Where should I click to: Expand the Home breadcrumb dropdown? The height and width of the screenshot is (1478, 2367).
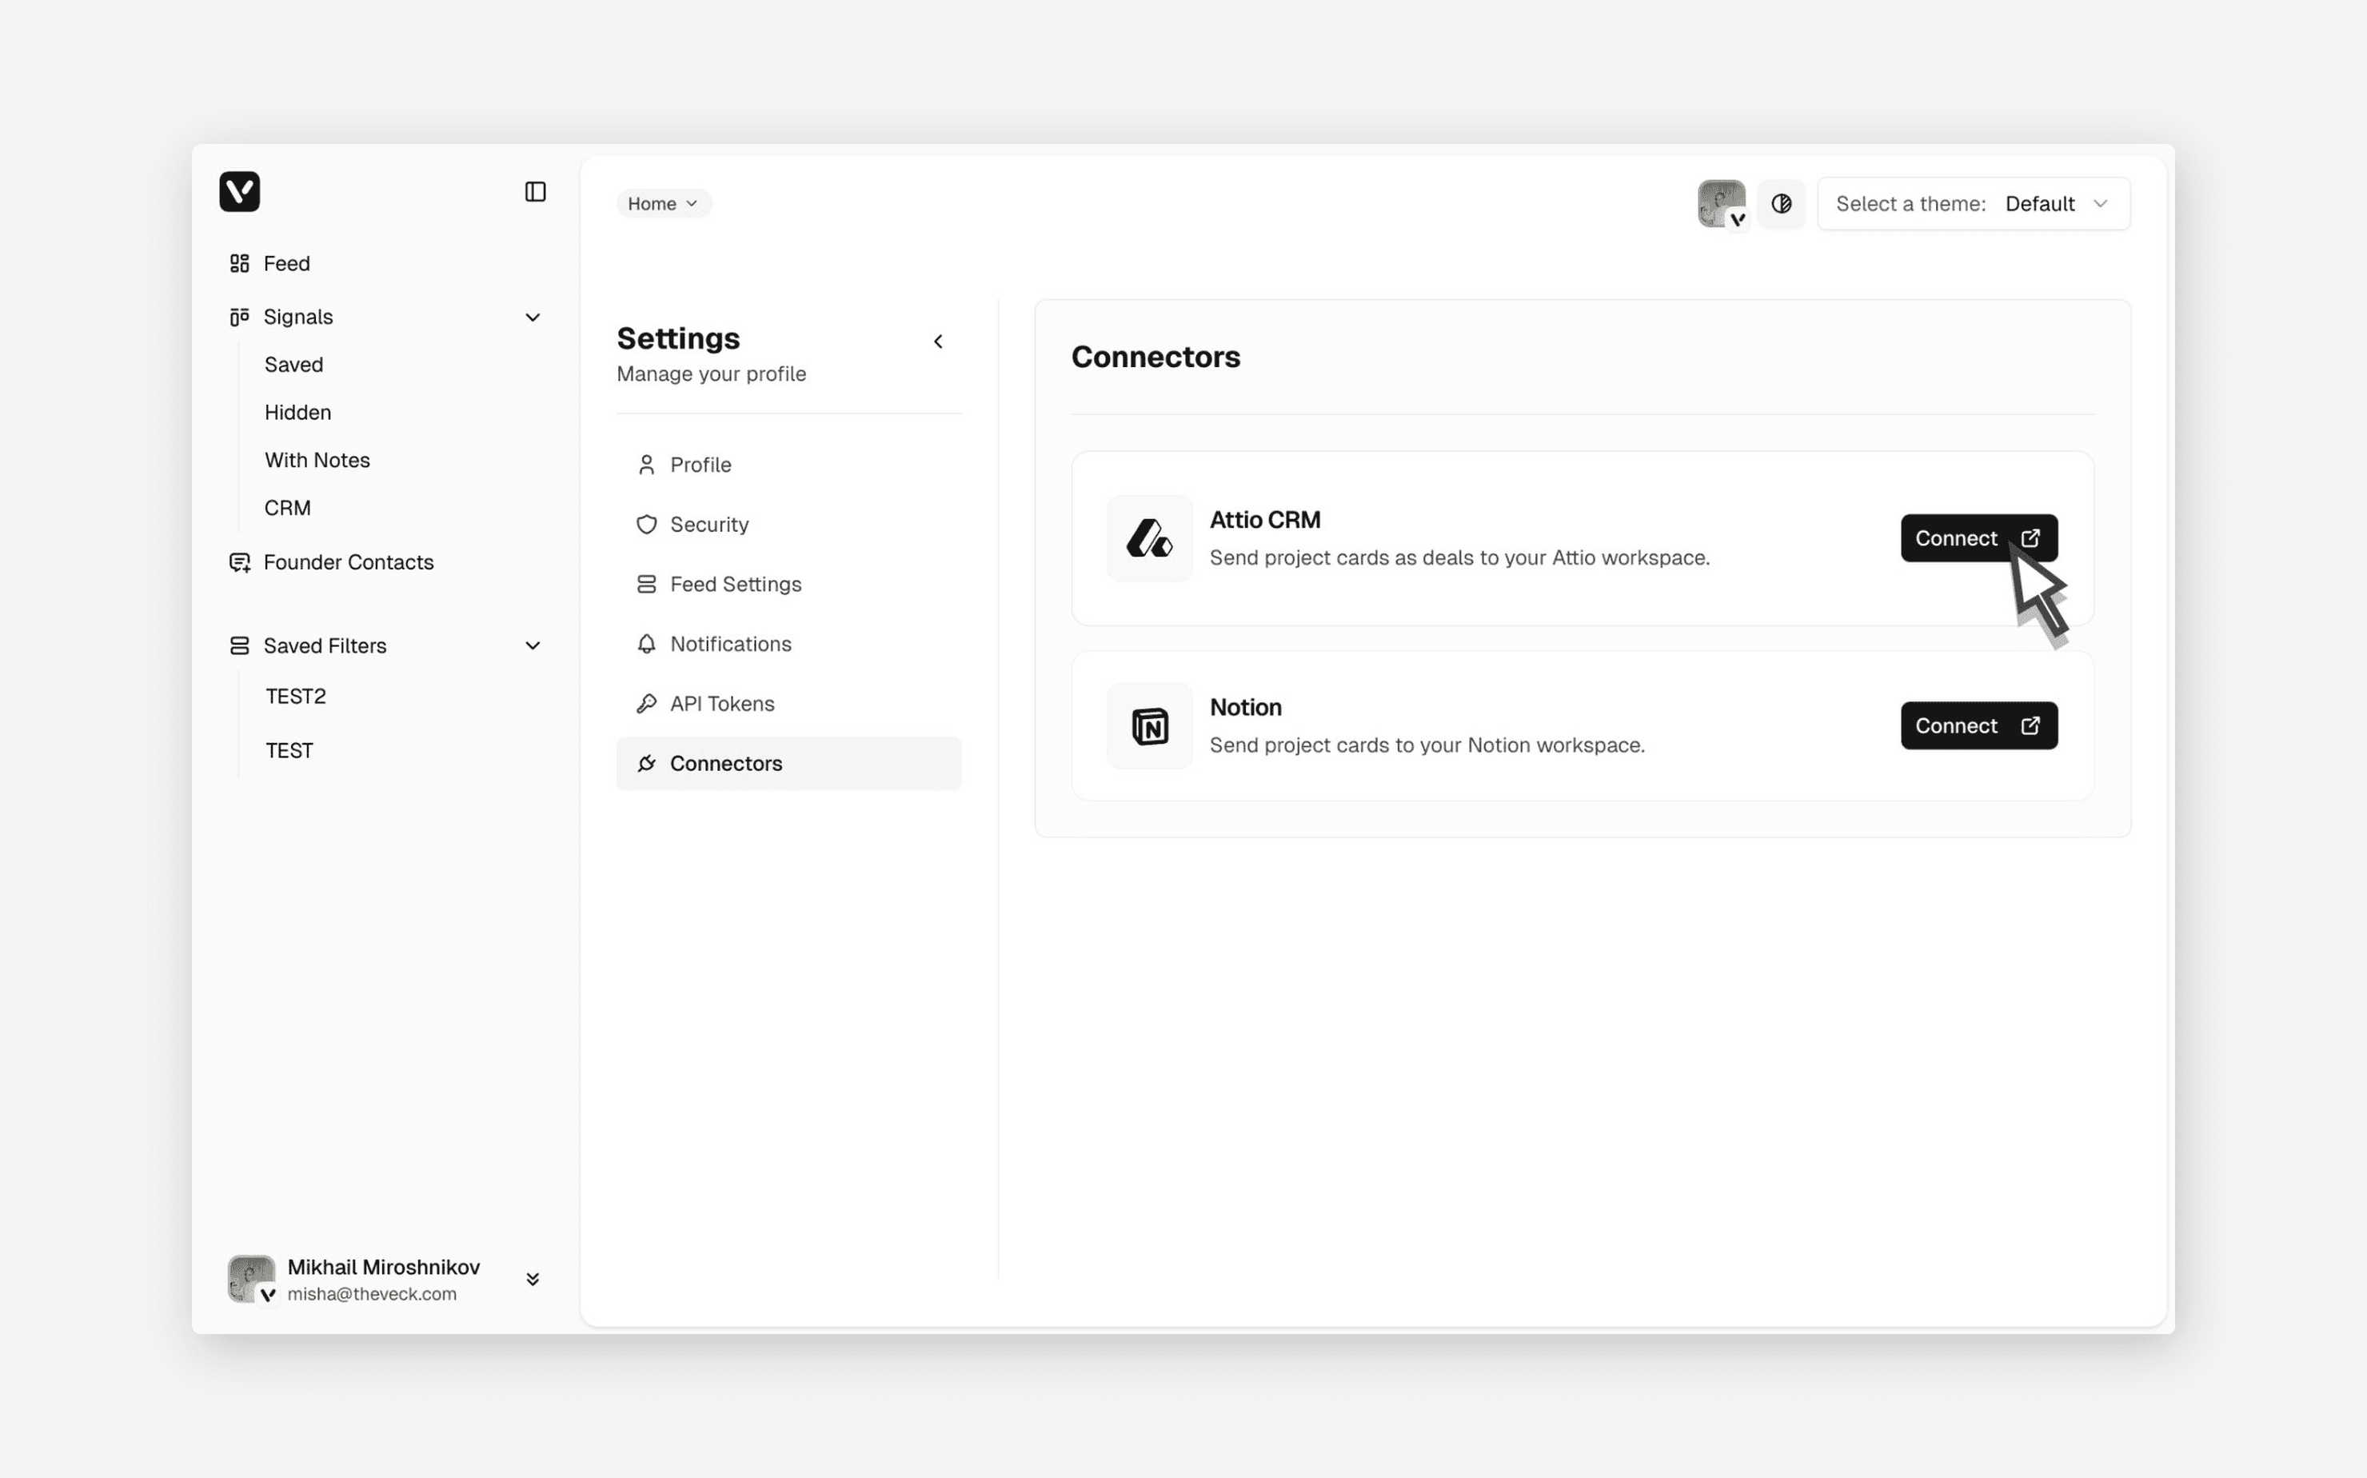point(664,203)
